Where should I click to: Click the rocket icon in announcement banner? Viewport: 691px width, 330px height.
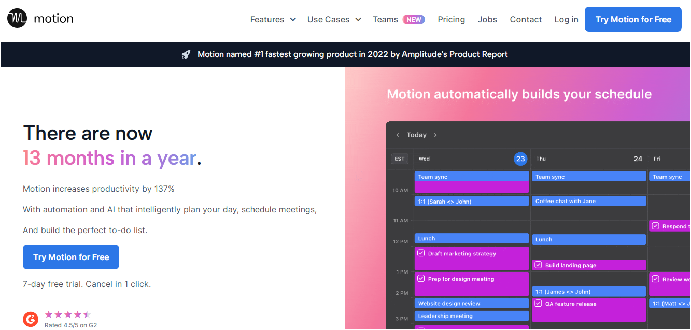186,54
